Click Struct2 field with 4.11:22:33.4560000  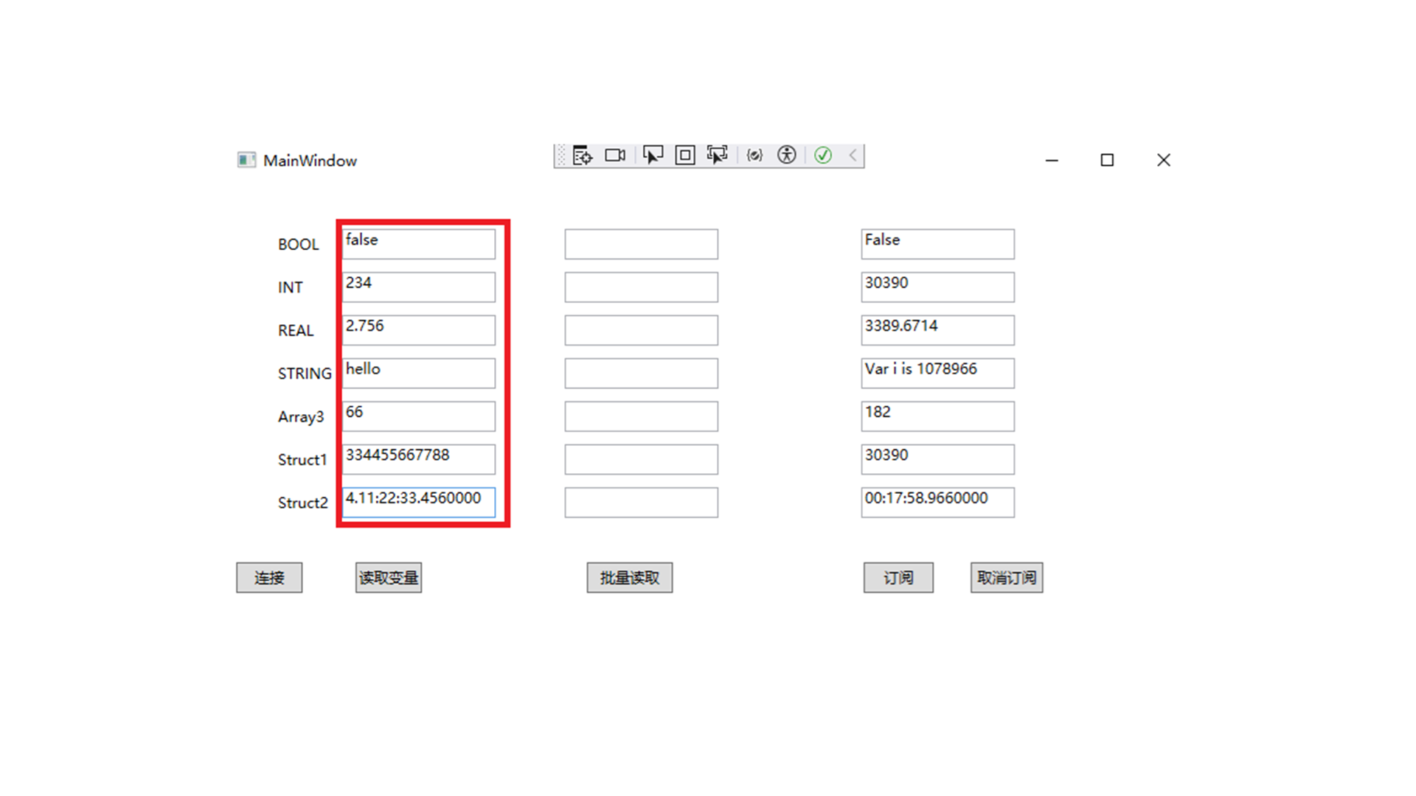click(x=418, y=502)
